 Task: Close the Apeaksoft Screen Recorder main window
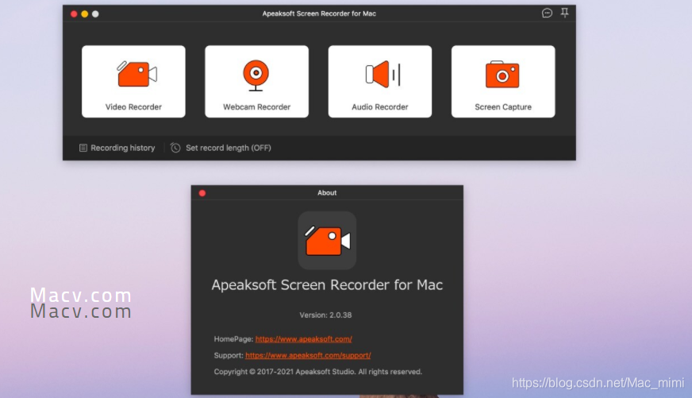[74, 14]
